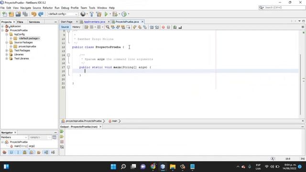Shift line left editor icon
This screenshot has width=306, height=172.
pyautogui.click(x=152, y=27)
